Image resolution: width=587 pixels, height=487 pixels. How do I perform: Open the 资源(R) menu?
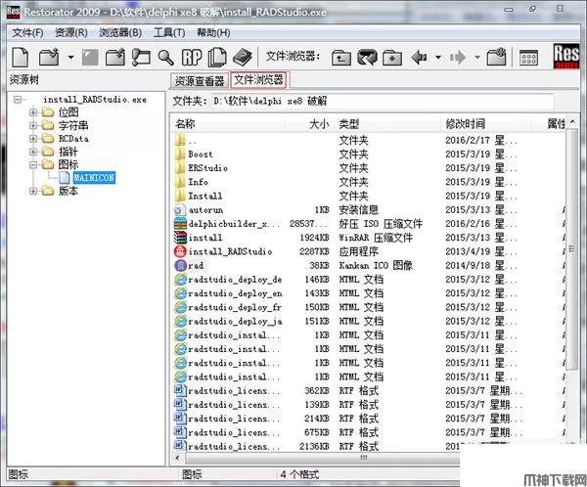click(71, 32)
